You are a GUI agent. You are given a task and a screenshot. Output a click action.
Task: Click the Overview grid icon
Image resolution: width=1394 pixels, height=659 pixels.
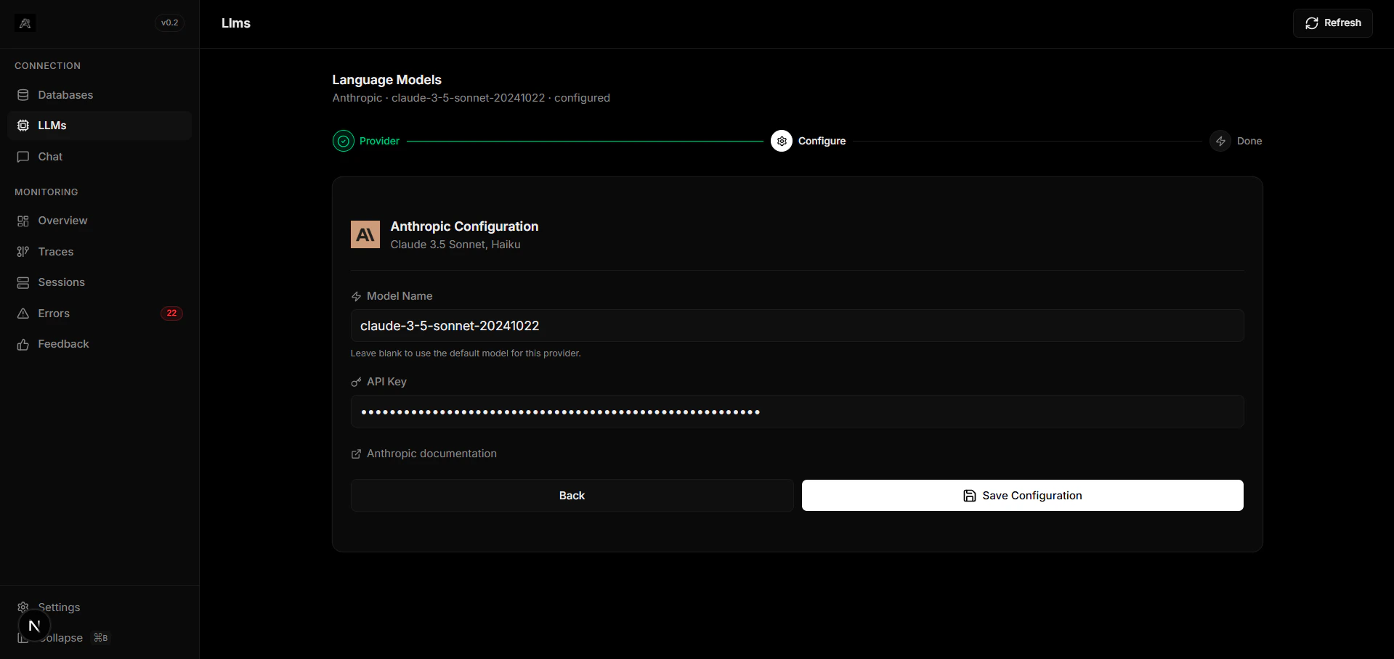click(23, 221)
